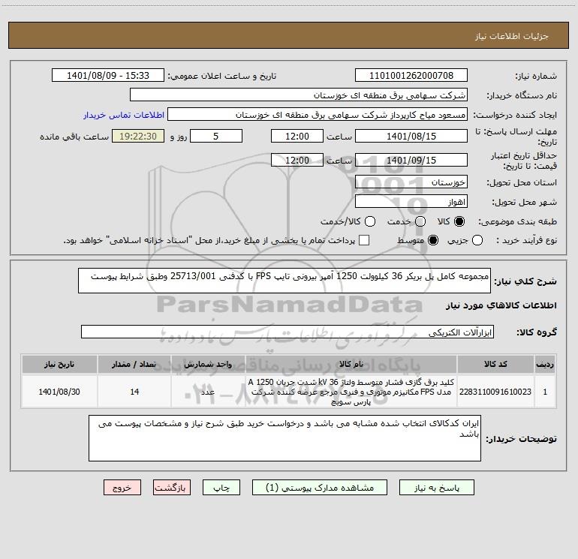
Task: Click the ردیف column header
Action: [x=545, y=364]
